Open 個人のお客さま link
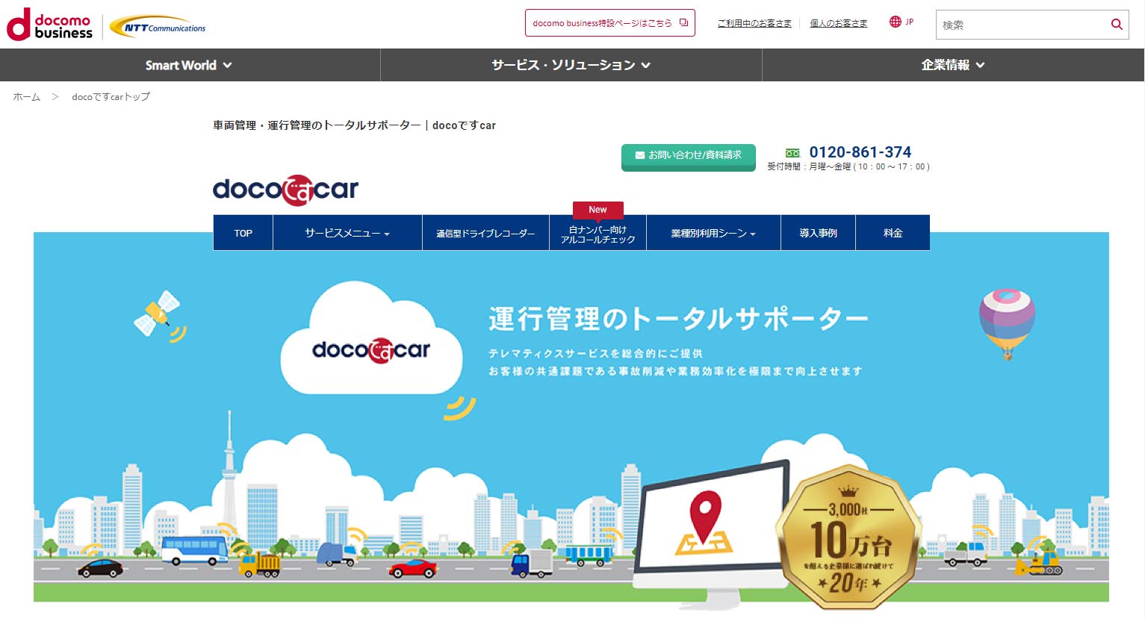 coord(839,23)
